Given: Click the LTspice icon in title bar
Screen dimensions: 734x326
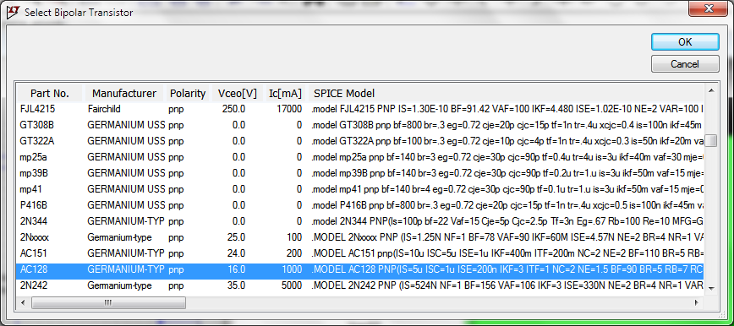Looking at the screenshot, I should 11,12.
